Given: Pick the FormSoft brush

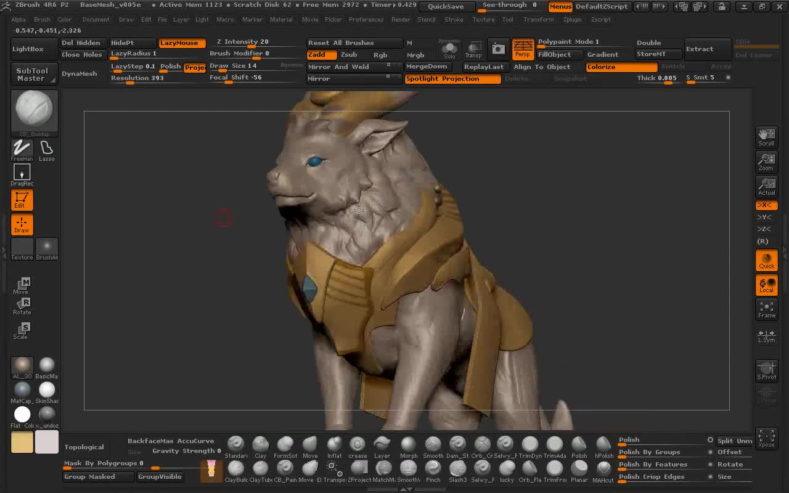Looking at the screenshot, I should pos(285,447).
